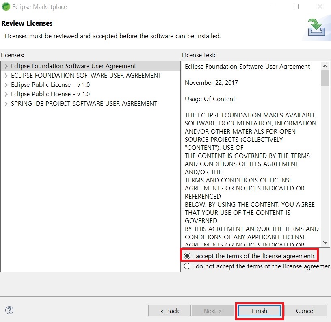Select 'I accept the terms' radio button

pos(187,256)
